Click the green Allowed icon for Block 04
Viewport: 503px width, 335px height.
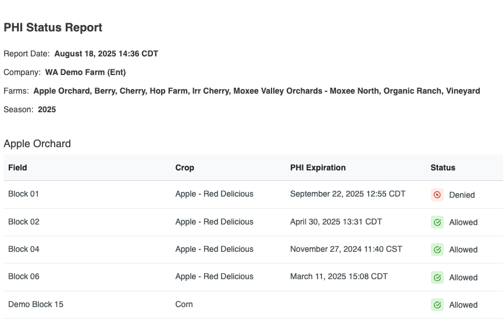(437, 250)
